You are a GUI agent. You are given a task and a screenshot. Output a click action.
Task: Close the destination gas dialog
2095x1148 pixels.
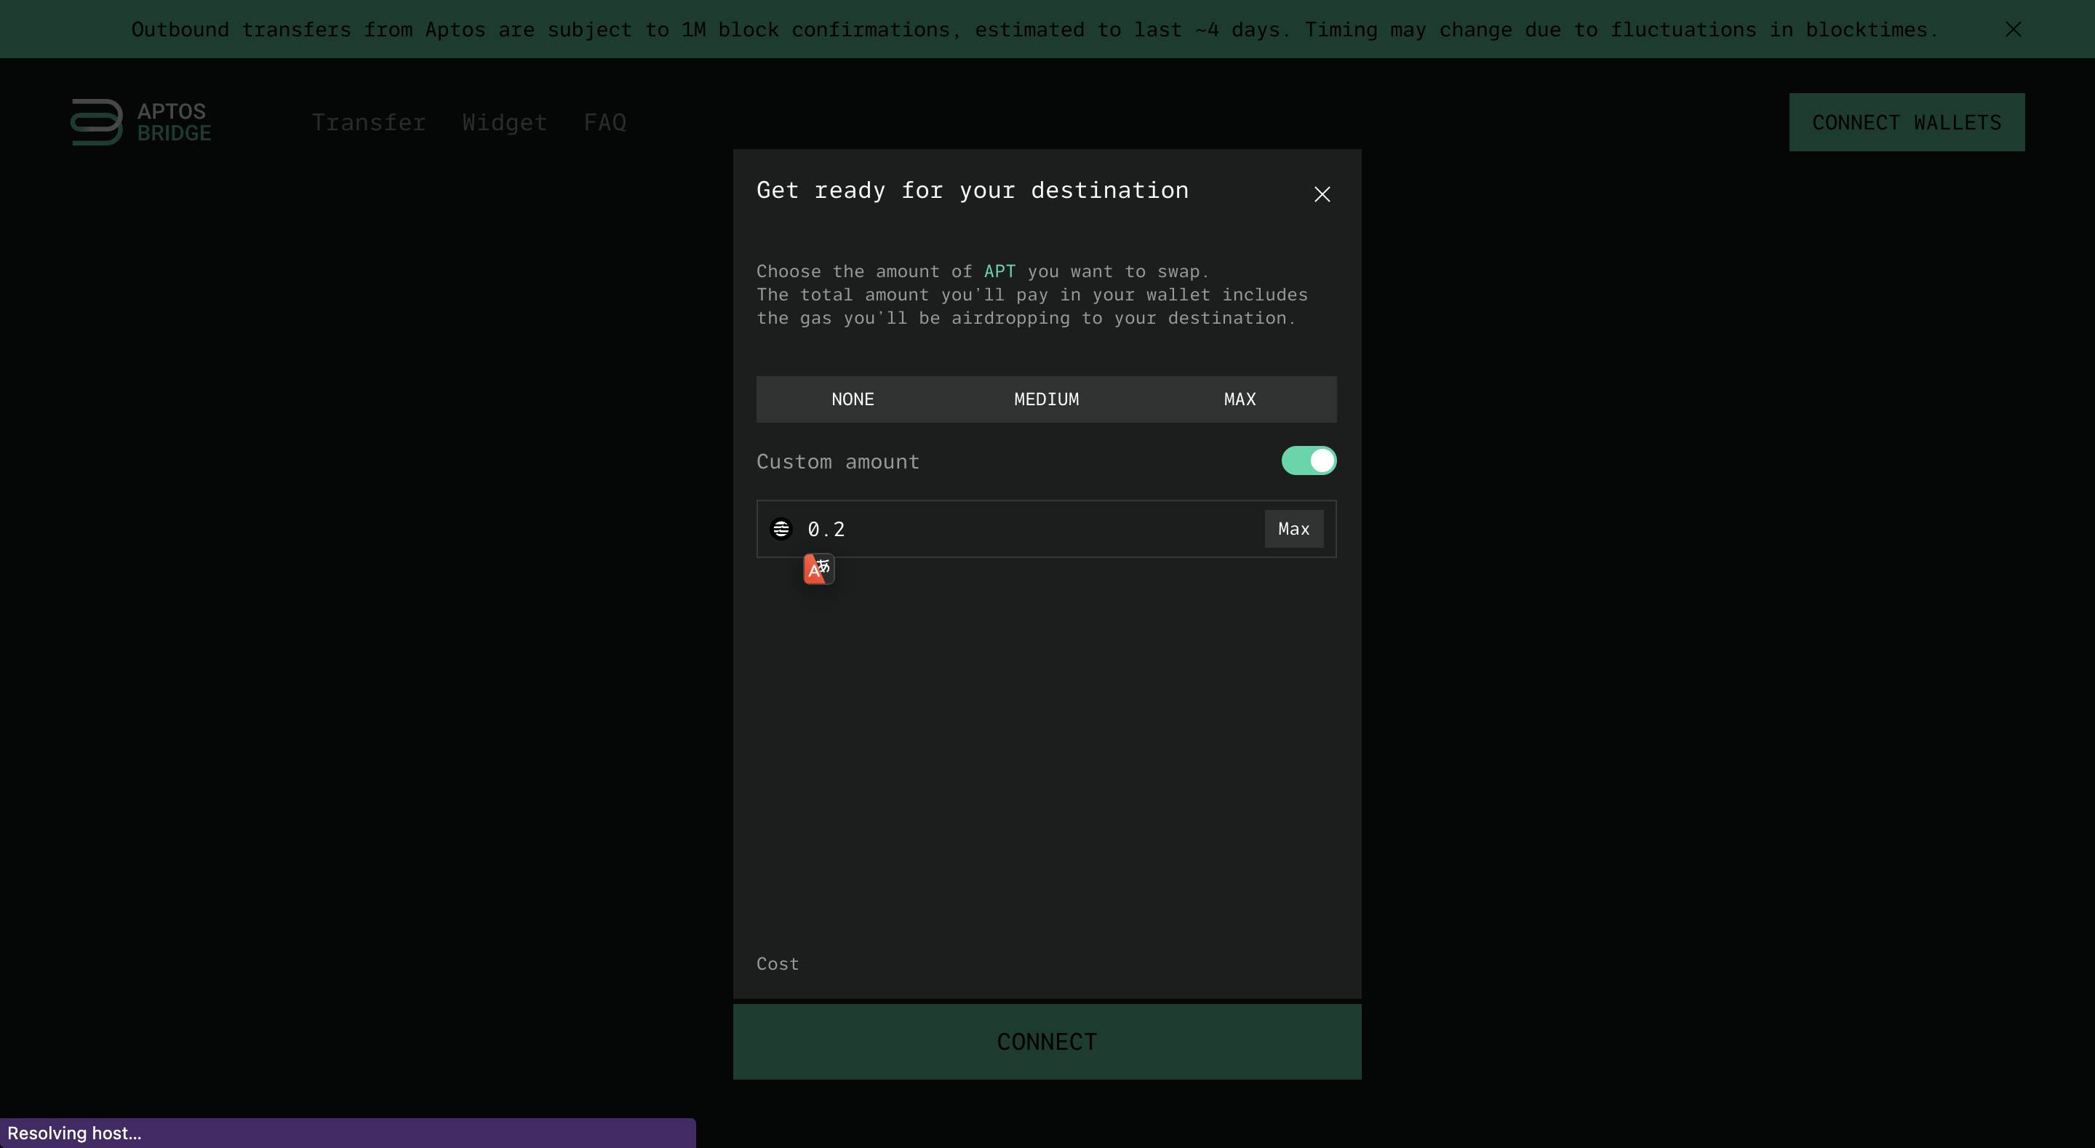[1322, 194]
